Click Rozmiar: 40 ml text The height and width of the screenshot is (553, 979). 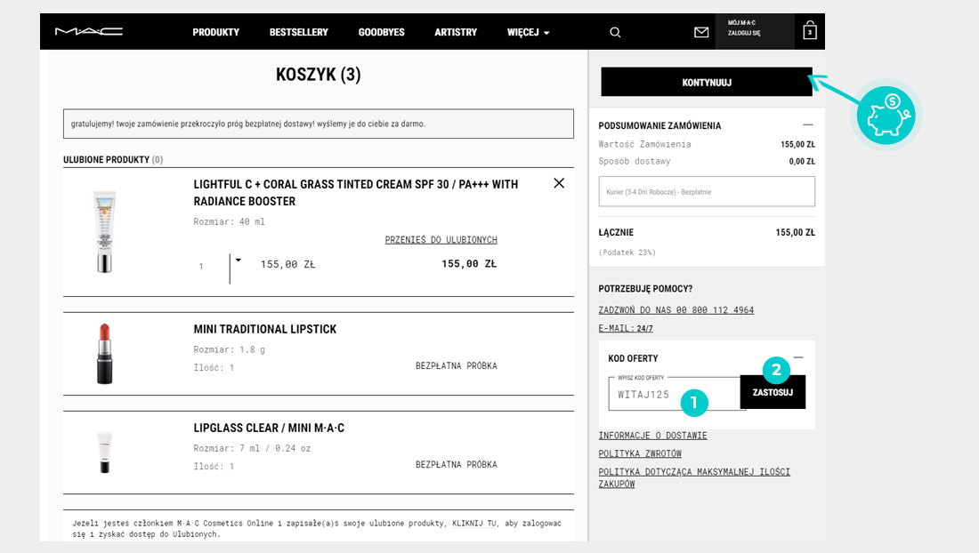coord(229,221)
